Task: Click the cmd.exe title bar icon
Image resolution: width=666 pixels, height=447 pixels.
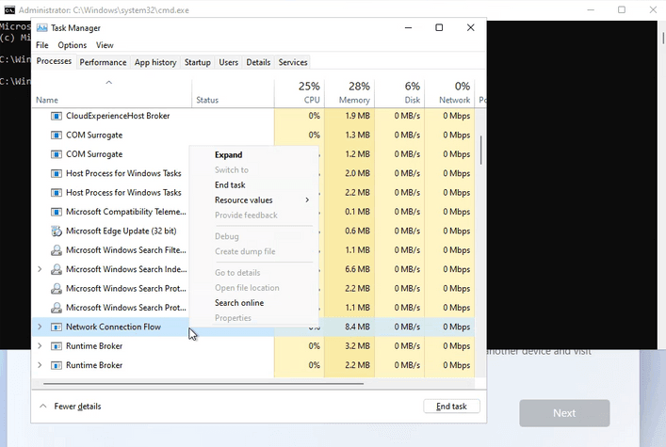Action: coord(9,9)
